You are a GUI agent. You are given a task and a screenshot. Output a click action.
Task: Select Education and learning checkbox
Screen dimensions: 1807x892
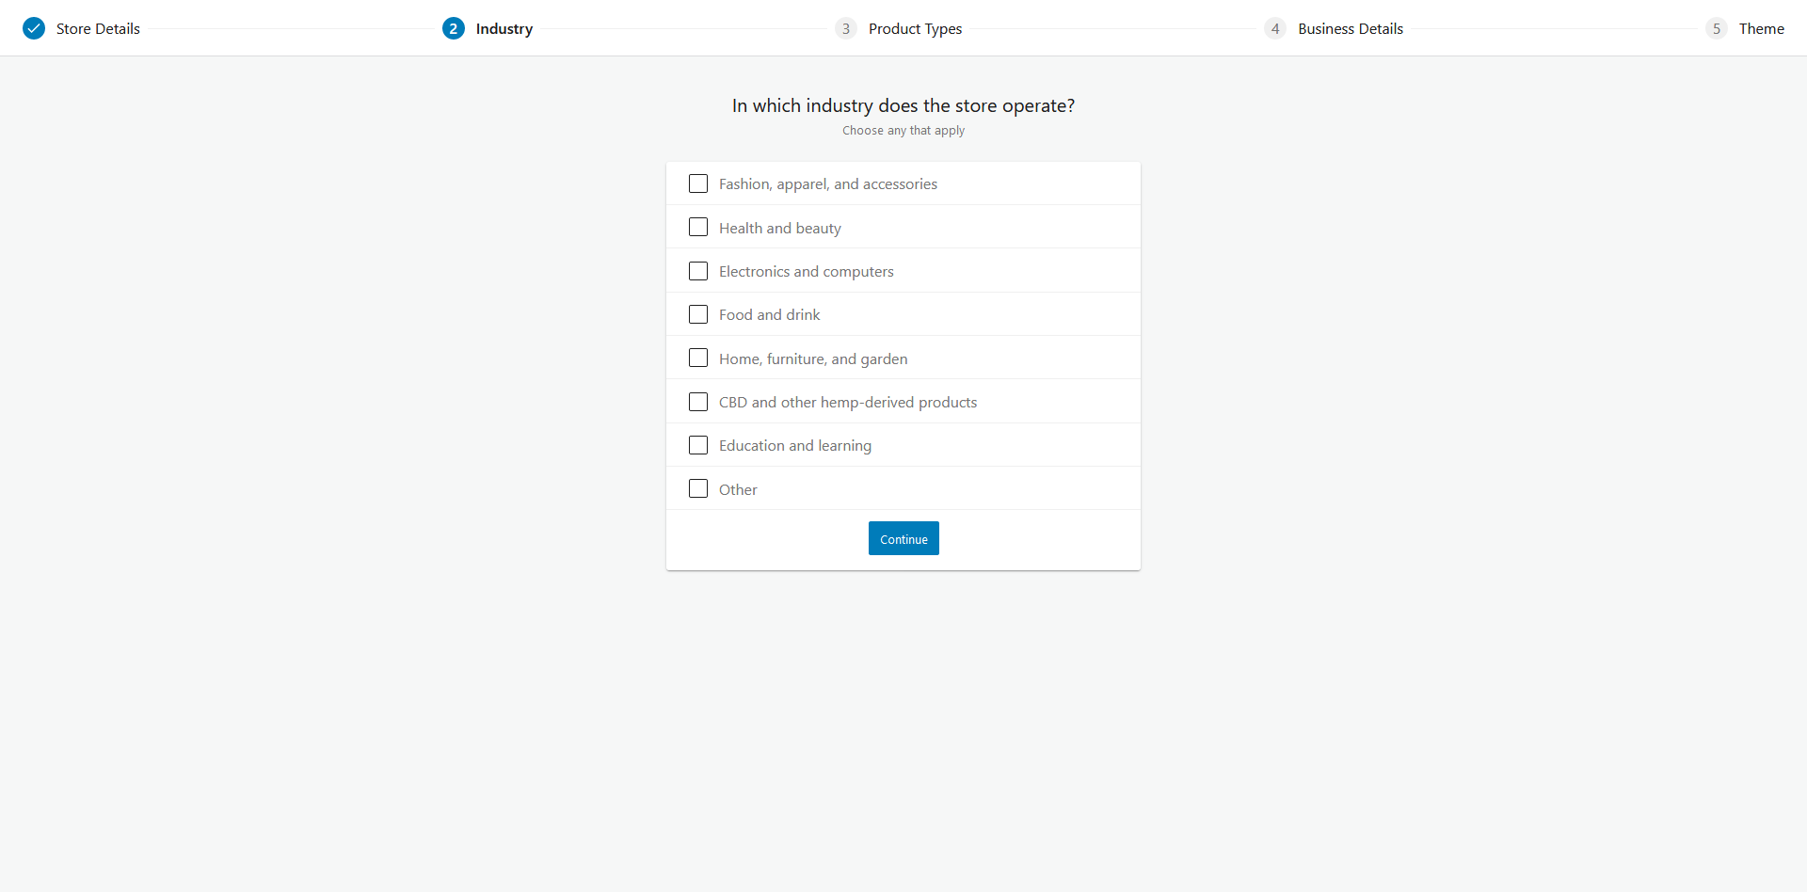pos(698,445)
